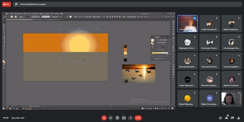Click the Windows Start button in shared screen

[x=4, y=108]
